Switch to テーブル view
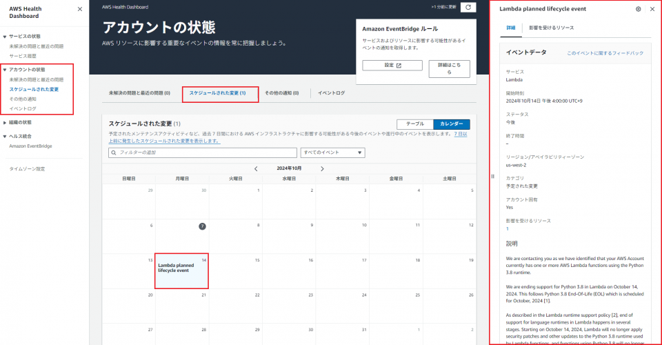The width and height of the screenshot is (662, 345). click(415, 124)
